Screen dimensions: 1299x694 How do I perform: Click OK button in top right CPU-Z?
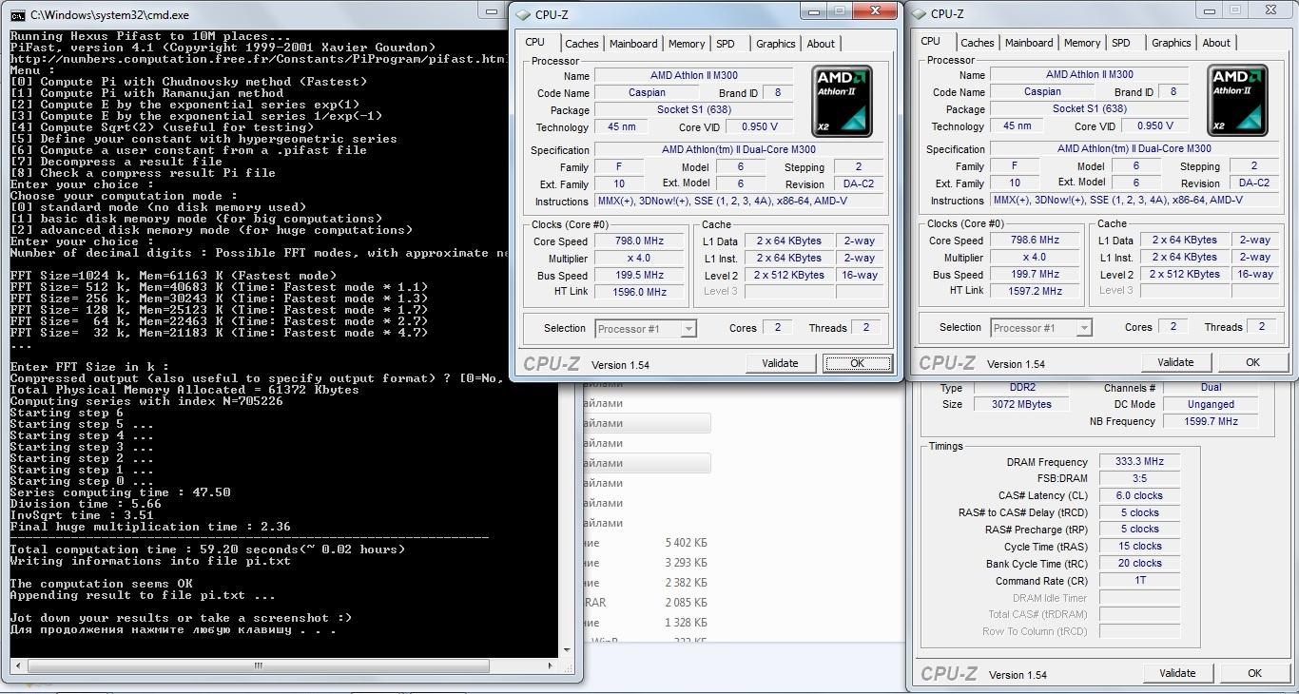click(x=1253, y=362)
